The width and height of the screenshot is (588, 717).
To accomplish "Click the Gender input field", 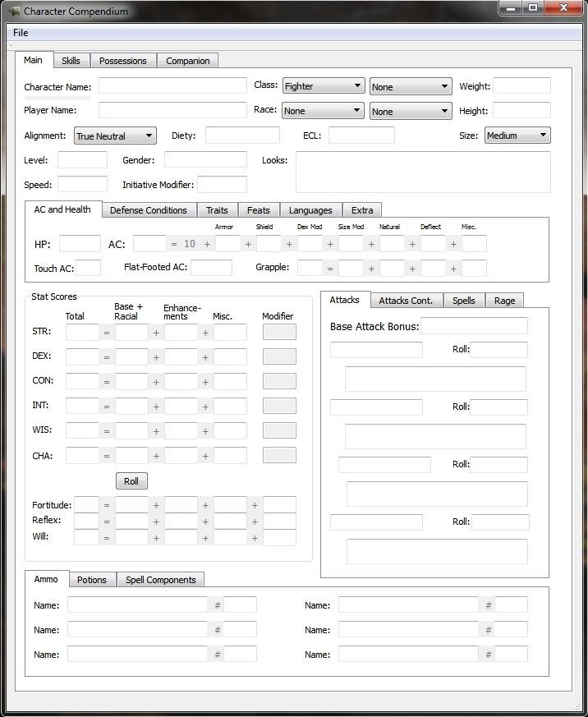I will pos(206,159).
